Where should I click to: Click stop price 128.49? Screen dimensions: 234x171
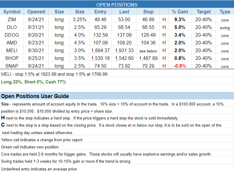point(148,35)
